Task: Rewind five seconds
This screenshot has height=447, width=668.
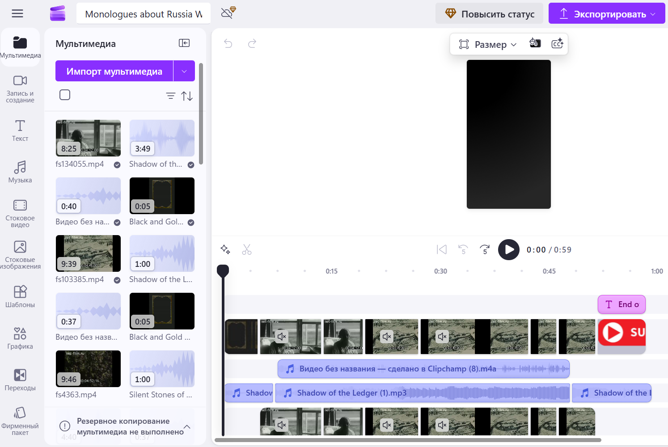Action: (463, 249)
